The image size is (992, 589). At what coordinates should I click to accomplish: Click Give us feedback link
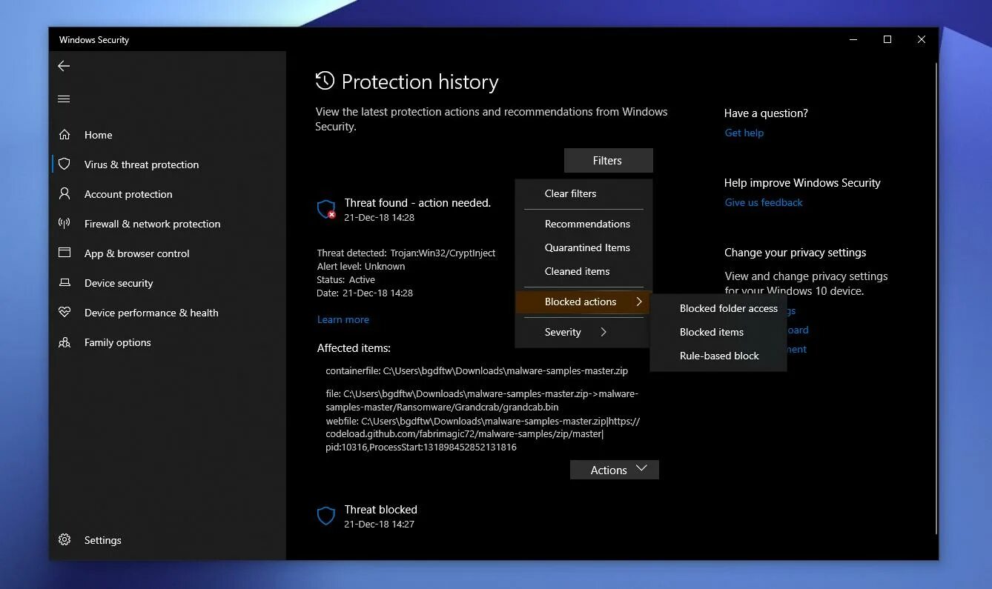[764, 202]
